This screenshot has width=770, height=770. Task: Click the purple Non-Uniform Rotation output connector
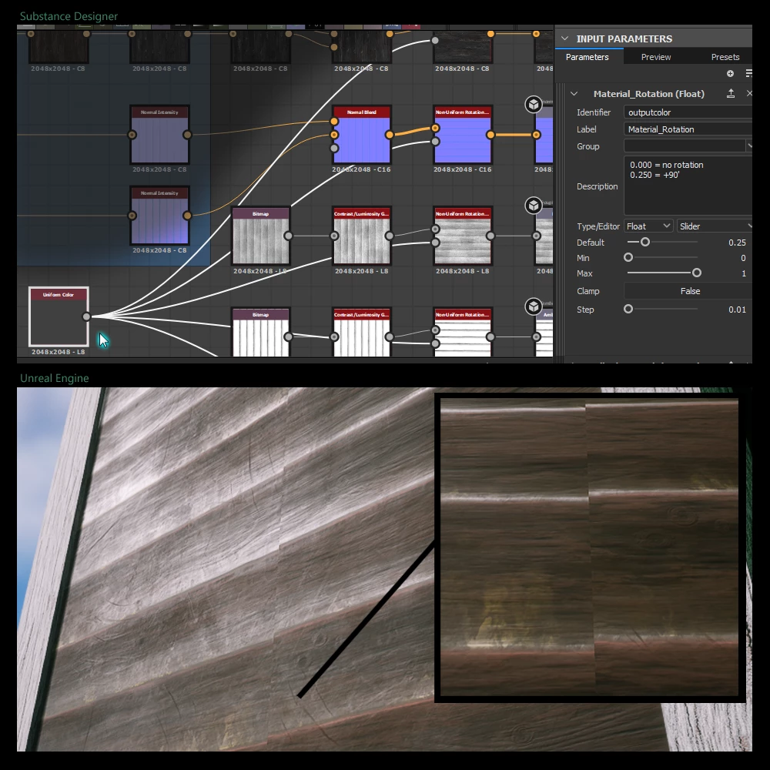[x=490, y=135]
